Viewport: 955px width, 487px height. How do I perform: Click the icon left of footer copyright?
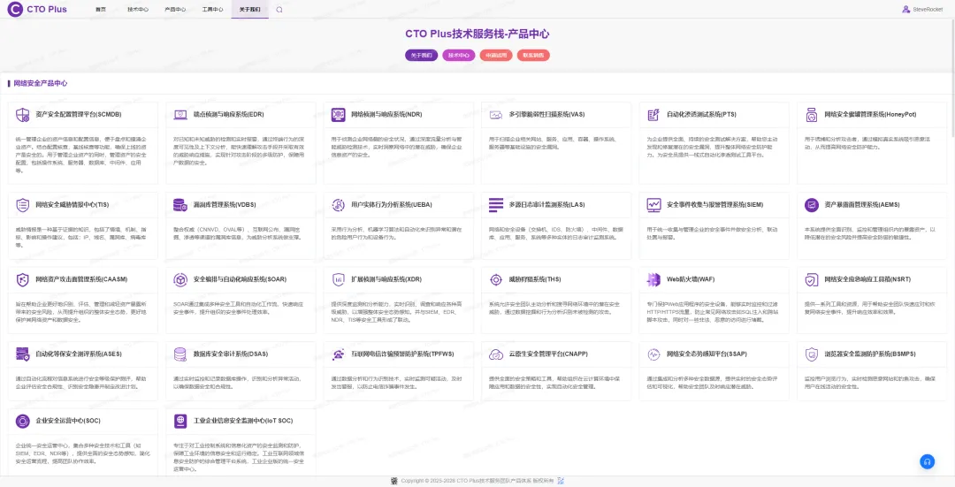394,481
